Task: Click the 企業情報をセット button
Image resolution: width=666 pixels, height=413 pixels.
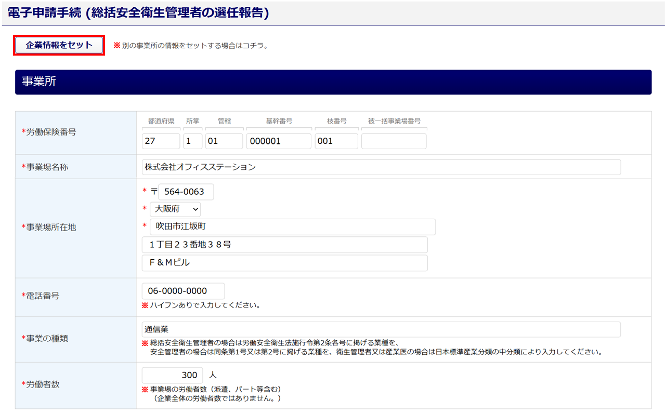Action: [59, 45]
